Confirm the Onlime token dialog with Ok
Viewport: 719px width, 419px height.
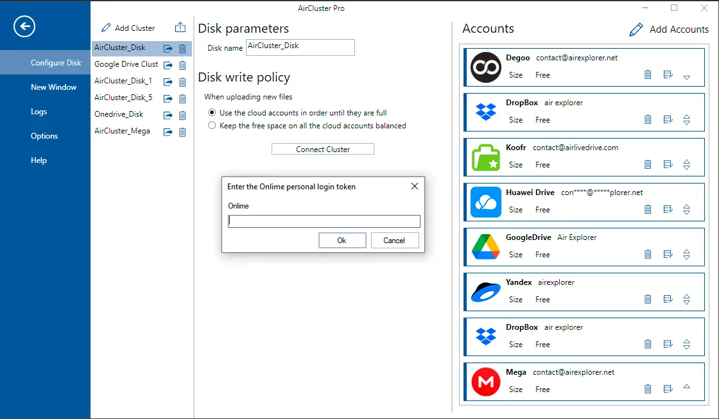pos(342,240)
